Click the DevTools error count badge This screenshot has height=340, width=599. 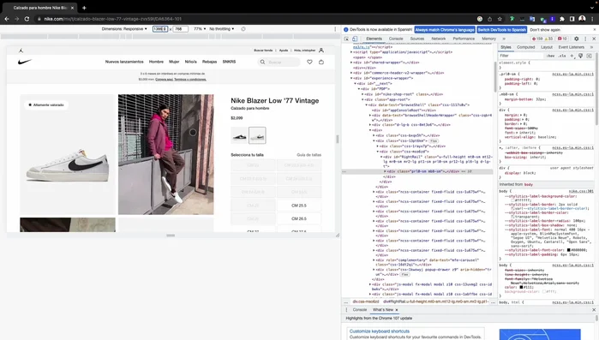[x=537, y=39]
